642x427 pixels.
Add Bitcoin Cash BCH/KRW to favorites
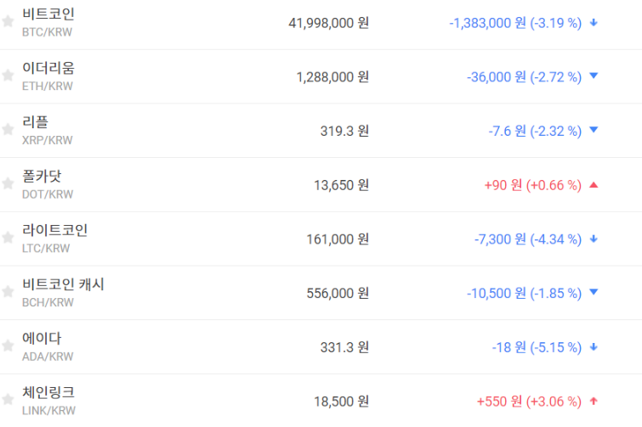click(x=8, y=292)
